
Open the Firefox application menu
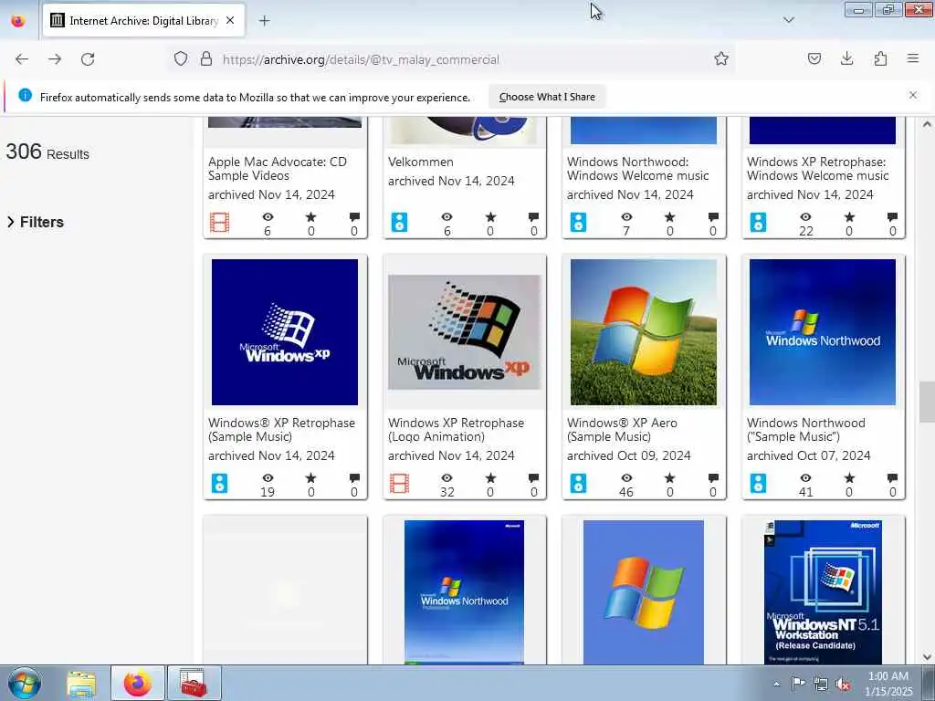913,58
